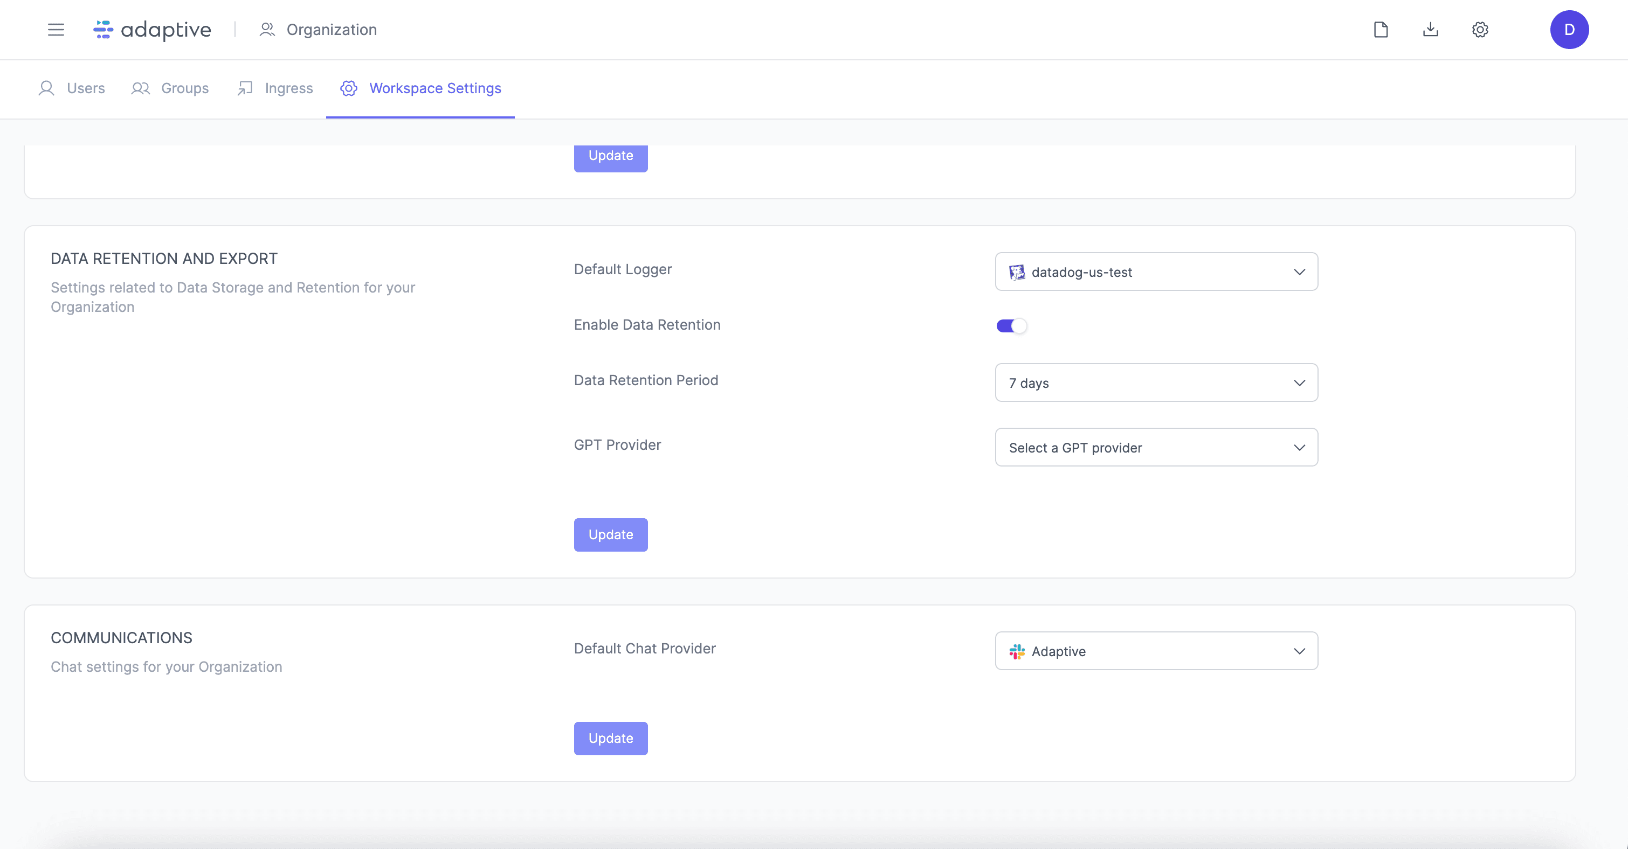
Task: Click the Ingress tab arrow icon
Action: click(245, 88)
